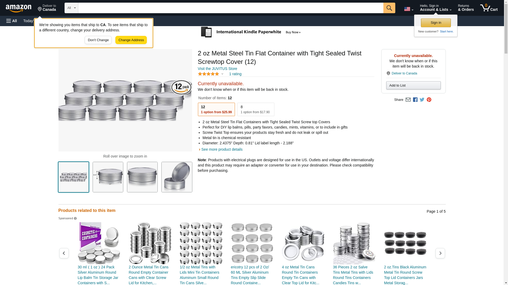The width and height of the screenshot is (508, 285).
Task: Open the language flag dropdown
Action: pos(409,9)
